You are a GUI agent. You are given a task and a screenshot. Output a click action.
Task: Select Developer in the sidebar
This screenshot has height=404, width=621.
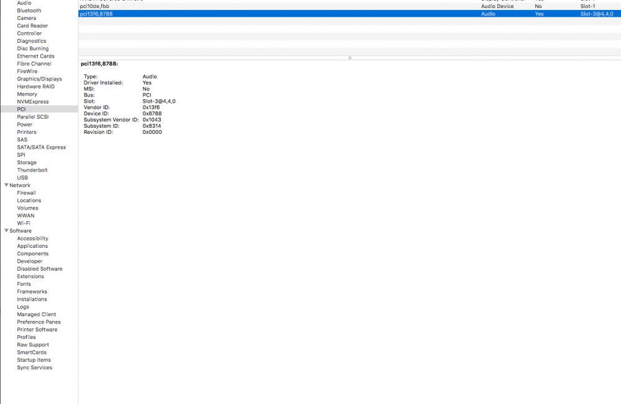30,261
